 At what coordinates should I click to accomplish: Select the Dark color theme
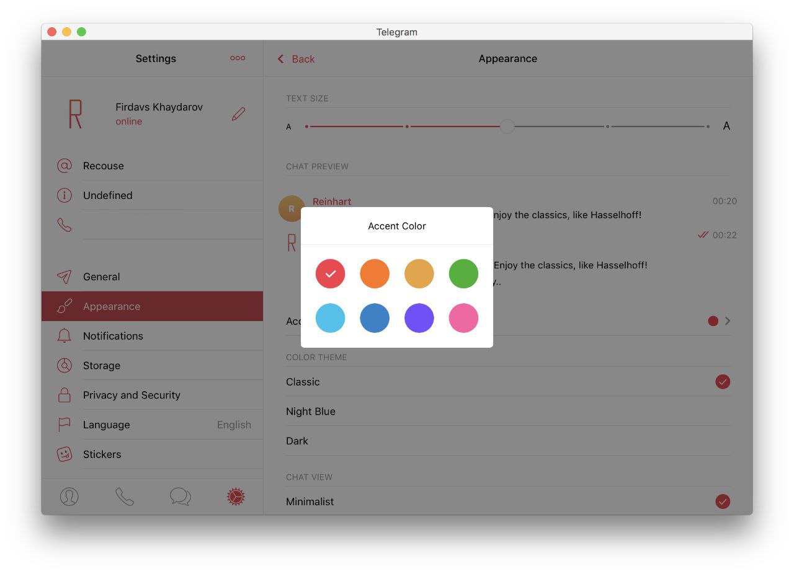[x=508, y=441]
